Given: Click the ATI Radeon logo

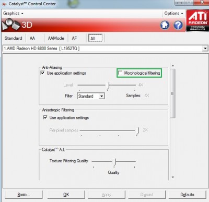Looking at the screenshot, I should click(x=198, y=20).
